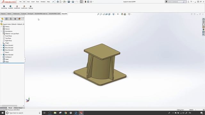Expand the History tree node
Image resolution: width=205 pixels, height=115 pixels.
1,27
